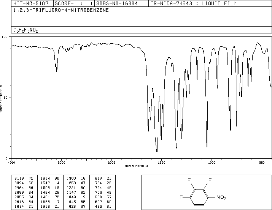272x210 pixels.
Task: Click the 500 x-axis tick label
Action: pyautogui.click(x=262, y=163)
